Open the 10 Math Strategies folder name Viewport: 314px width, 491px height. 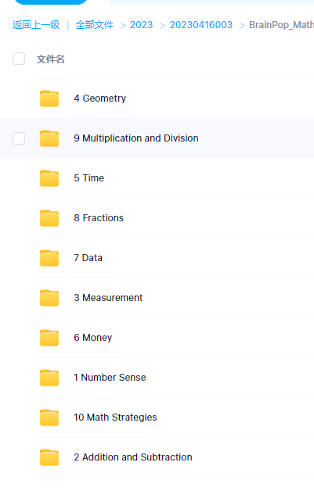115,418
